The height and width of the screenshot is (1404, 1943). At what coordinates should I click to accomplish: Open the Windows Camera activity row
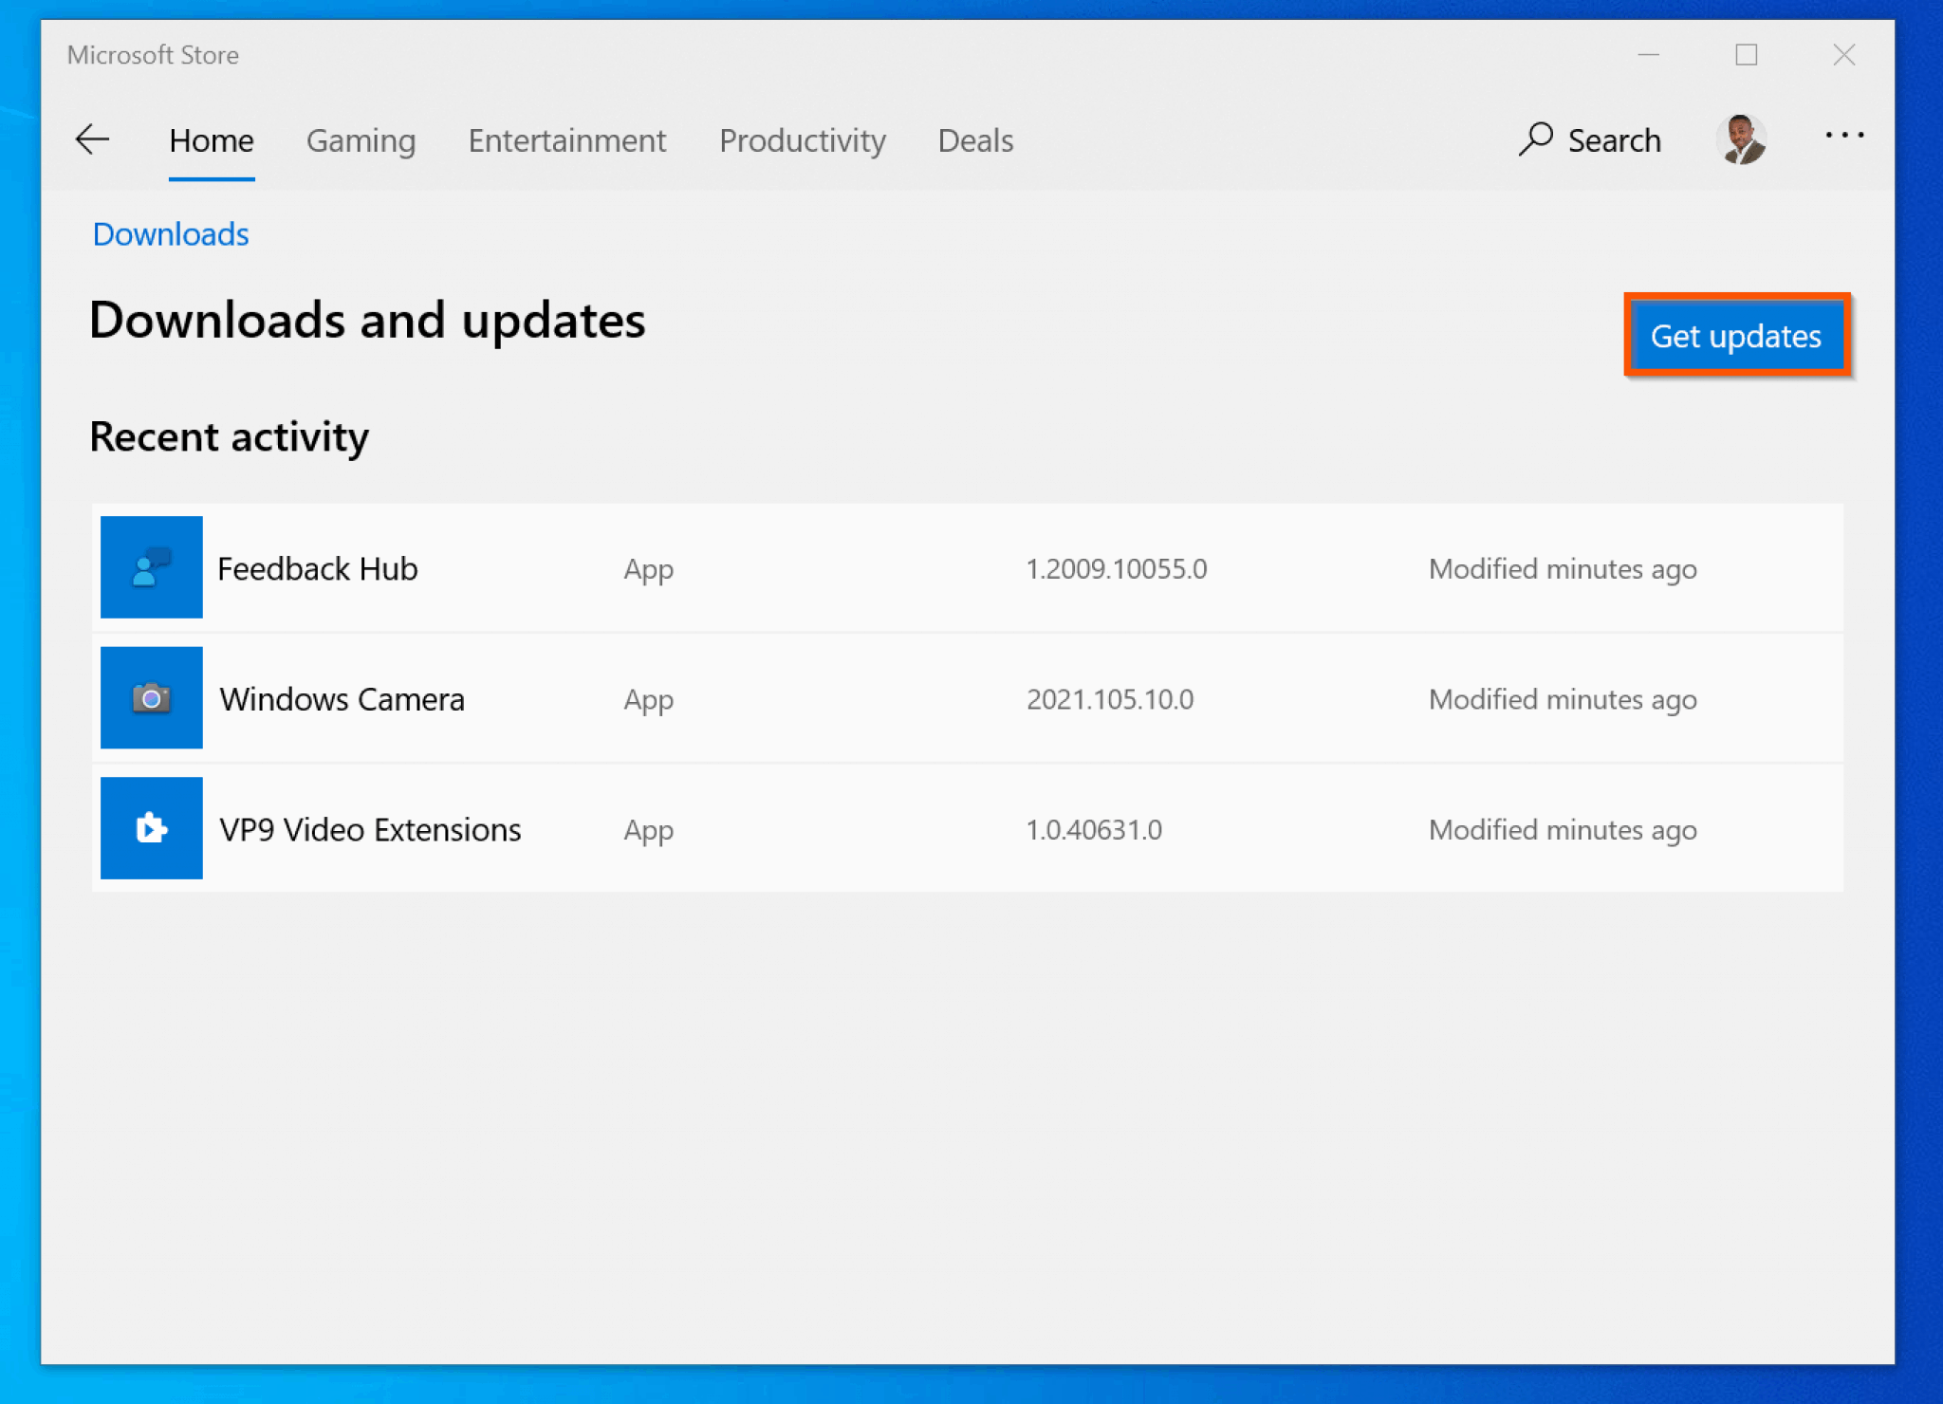[342, 698]
